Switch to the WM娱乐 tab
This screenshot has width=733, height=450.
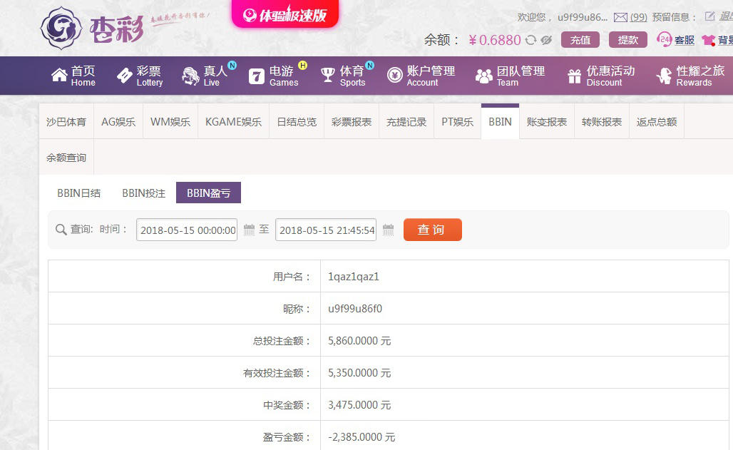pyautogui.click(x=170, y=122)
